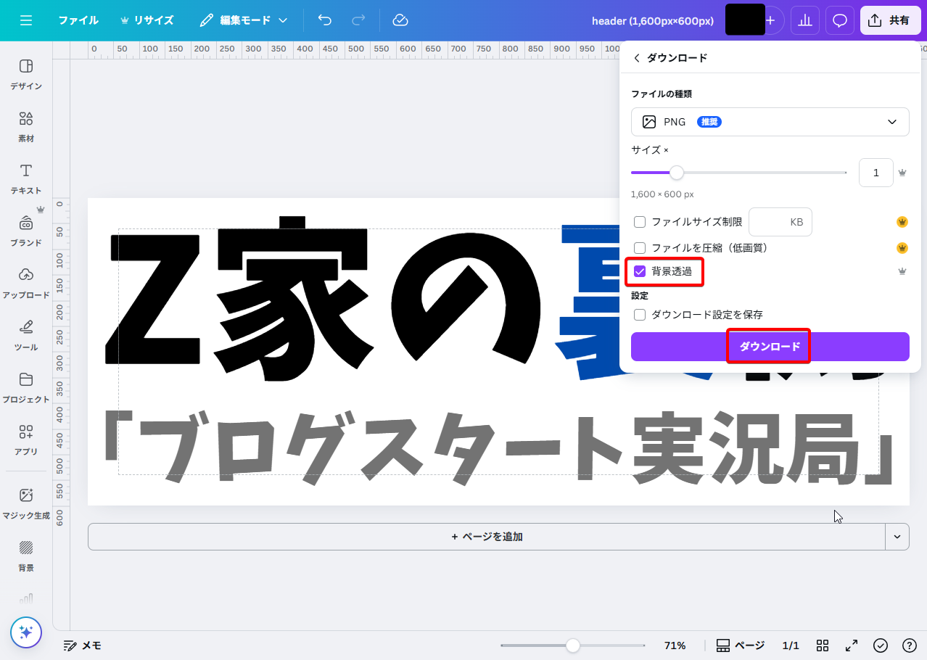Expand arrow next to ページを追加
The height and width of the screenshot is (660, 927).
897,537
